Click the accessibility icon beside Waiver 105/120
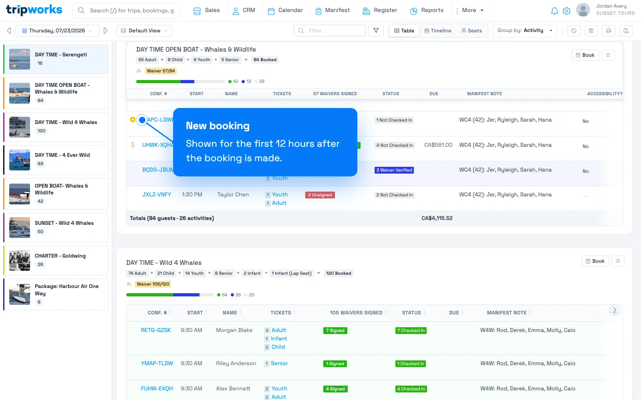641x400 pixels. click(129, 284)
